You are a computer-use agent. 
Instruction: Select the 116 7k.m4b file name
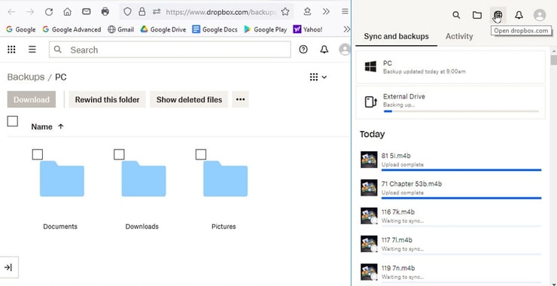click(x=398, y=212)
